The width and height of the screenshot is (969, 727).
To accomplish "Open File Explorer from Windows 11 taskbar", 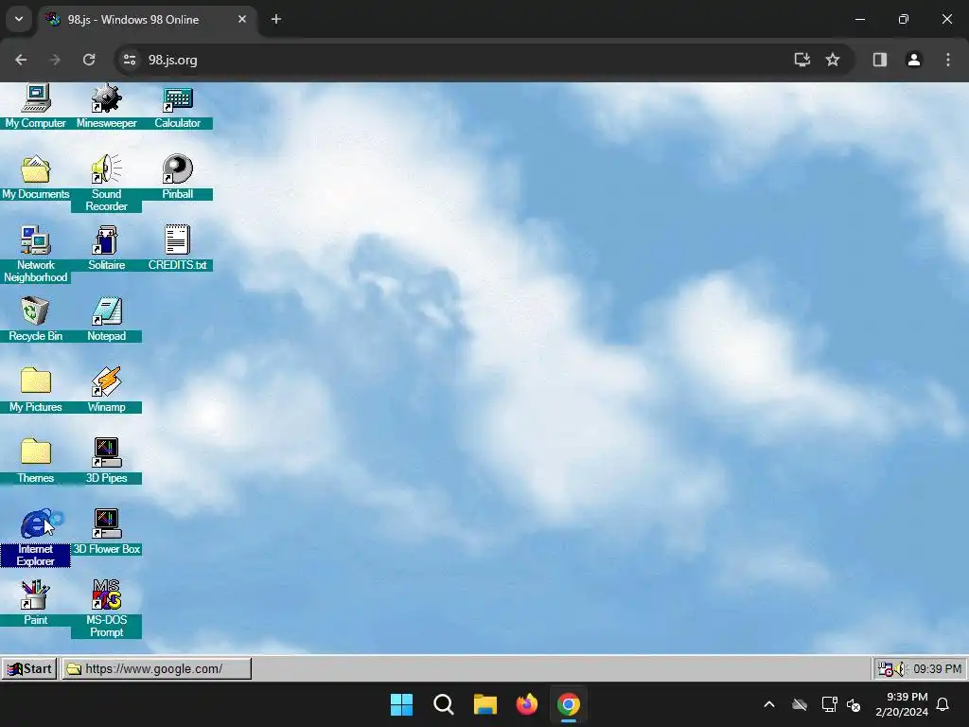I will 485,704.
